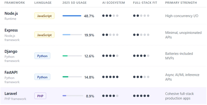Click the Express usage bar beside 19.9%

coord(72,35)
